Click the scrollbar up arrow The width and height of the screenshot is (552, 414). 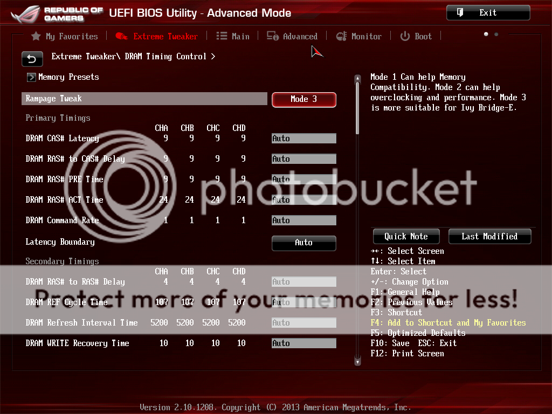click(357, 79)
